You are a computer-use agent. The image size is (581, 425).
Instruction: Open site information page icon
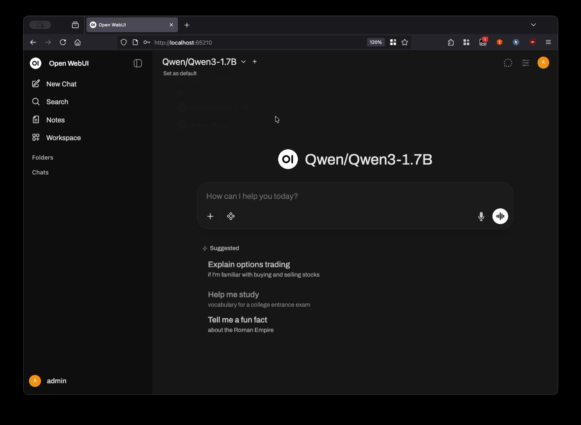pos(135,42)
